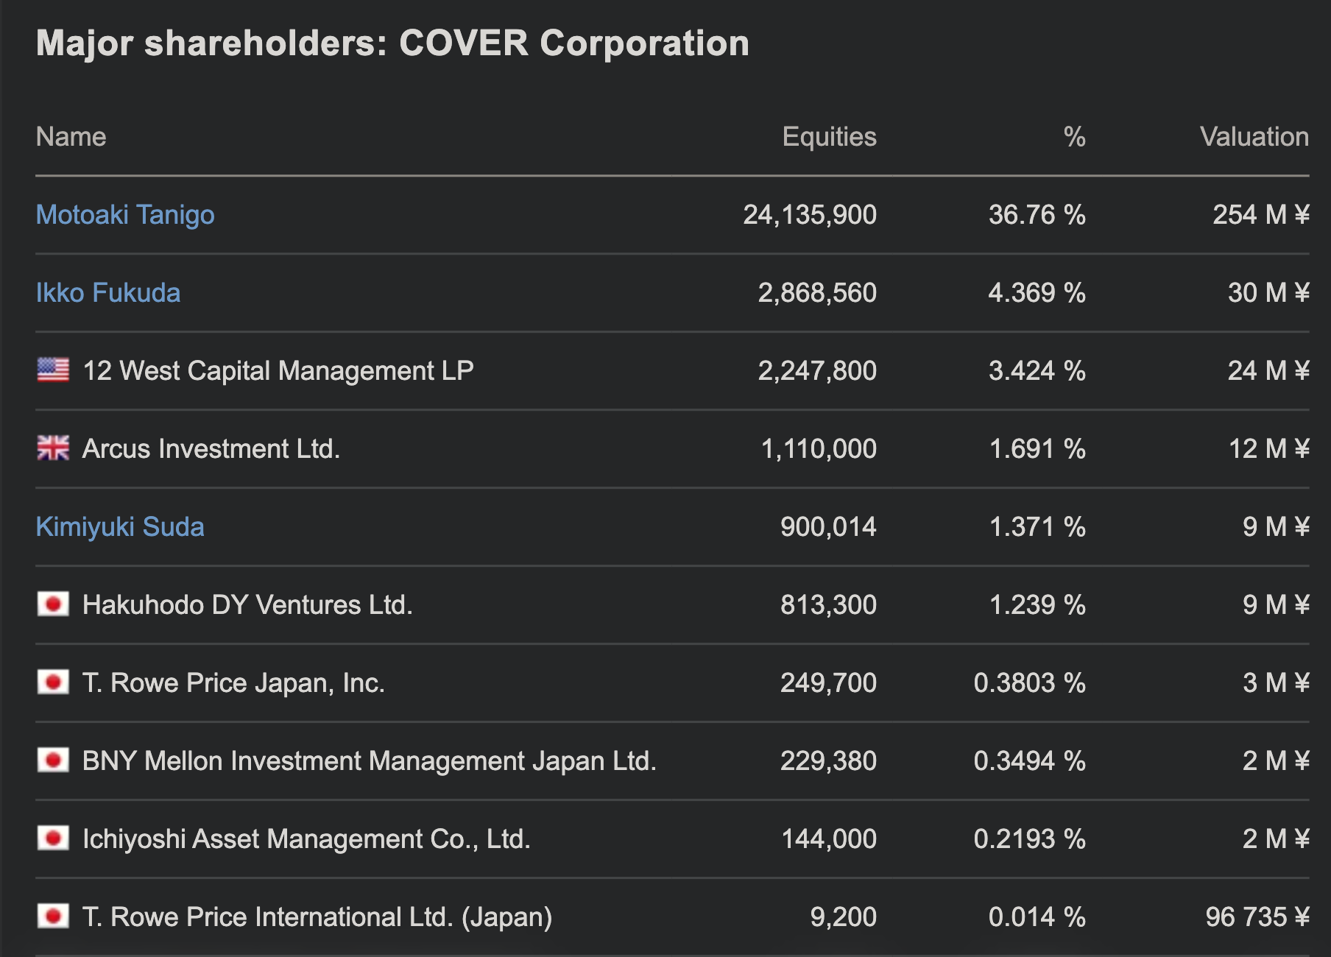Click equities value 900,014
This screenshot has height=957, width=1331.
point(829,527)
